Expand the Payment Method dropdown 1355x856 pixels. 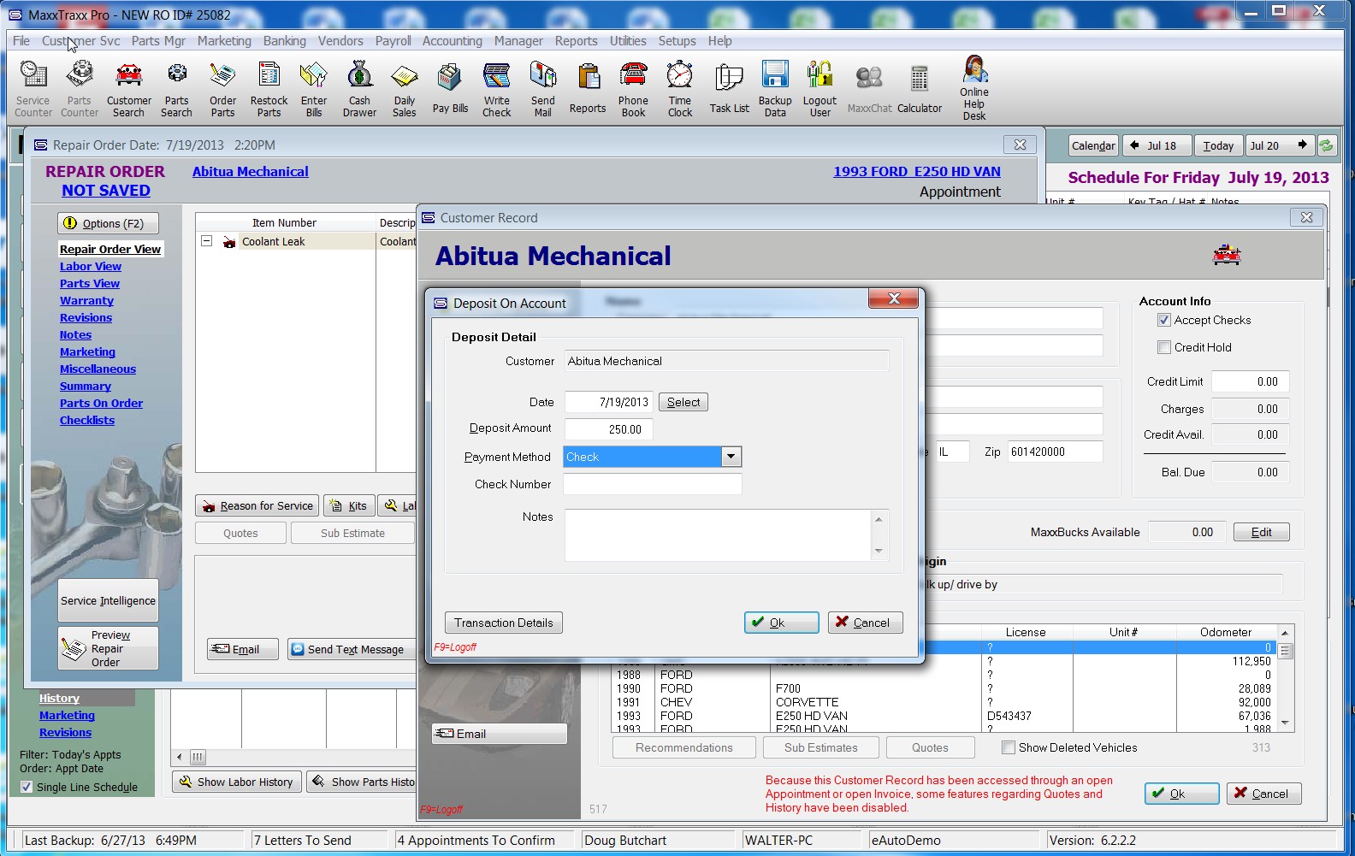(731, 457)
